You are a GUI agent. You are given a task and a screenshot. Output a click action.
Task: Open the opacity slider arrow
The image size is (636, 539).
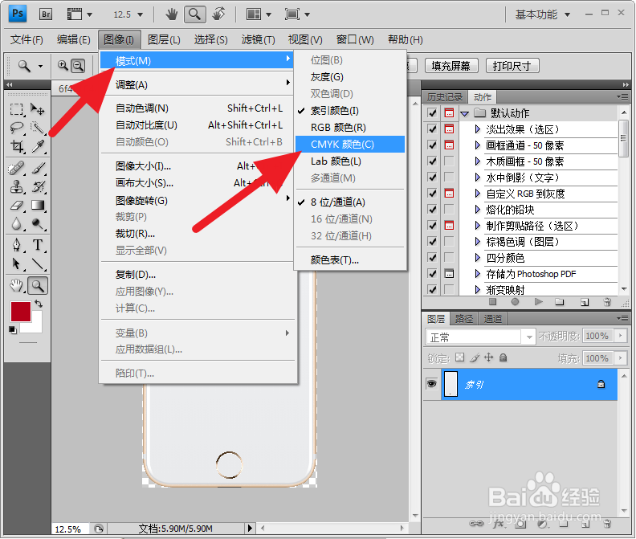(x=620, y=336)
